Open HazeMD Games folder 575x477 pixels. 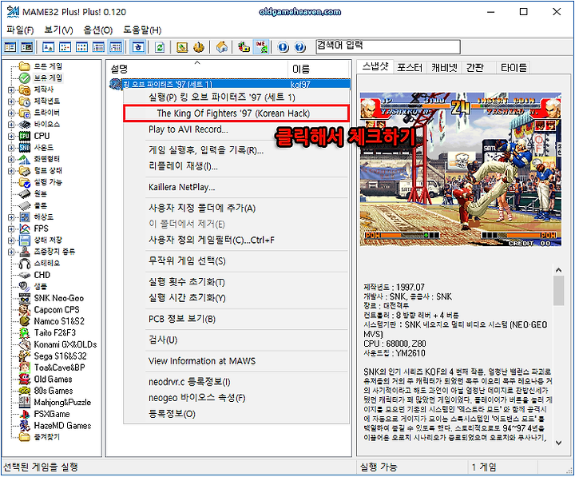pyautogui.click(x=62, y=426)
